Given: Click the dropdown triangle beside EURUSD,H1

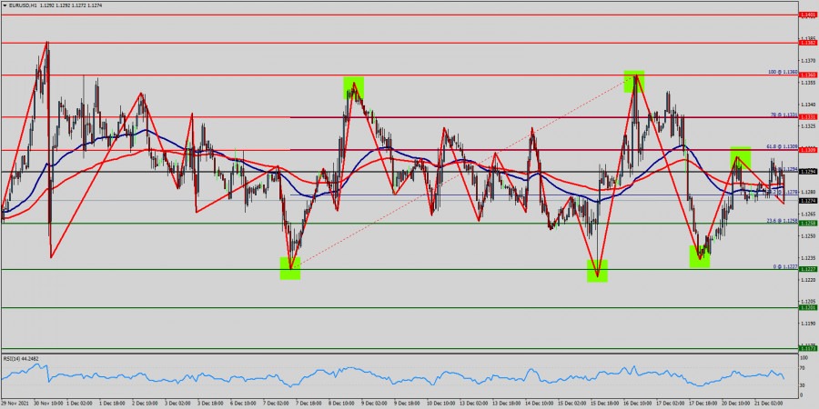Looking at the screenshot, I should pos(5,5).
